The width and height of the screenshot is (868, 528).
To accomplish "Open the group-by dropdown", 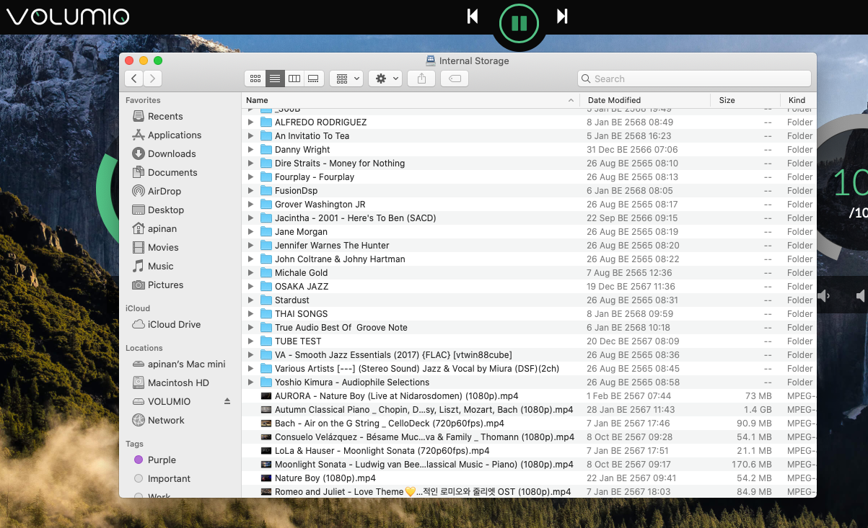I will point(346,79).
